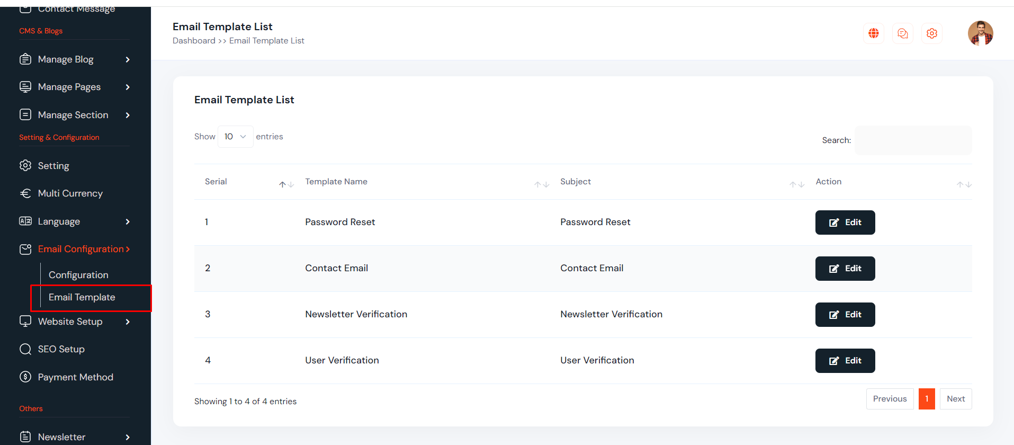The width and height of the screenshot is (1014, 445).
Task: Open the user profile avatar
Action: 980,33
